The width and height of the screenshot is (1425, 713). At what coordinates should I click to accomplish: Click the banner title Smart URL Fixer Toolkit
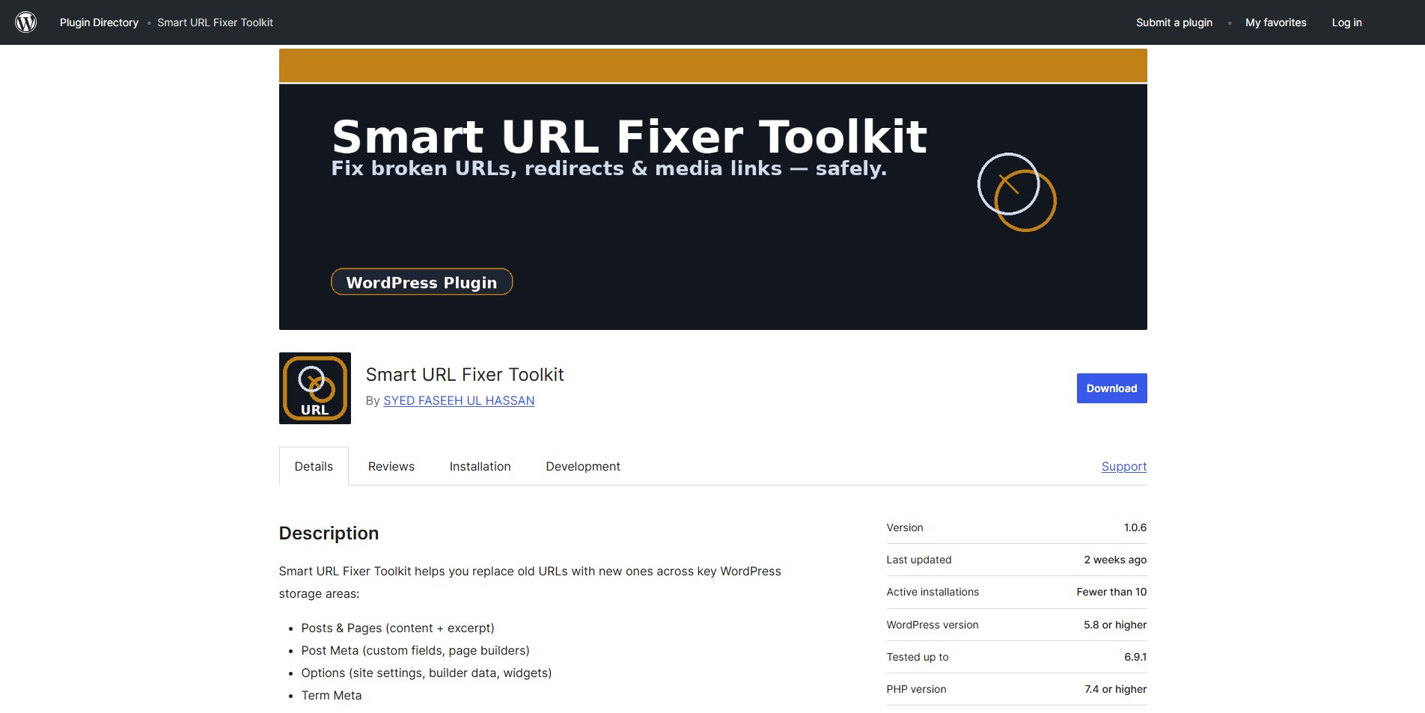pyautogui.click(x=629, y=137)
